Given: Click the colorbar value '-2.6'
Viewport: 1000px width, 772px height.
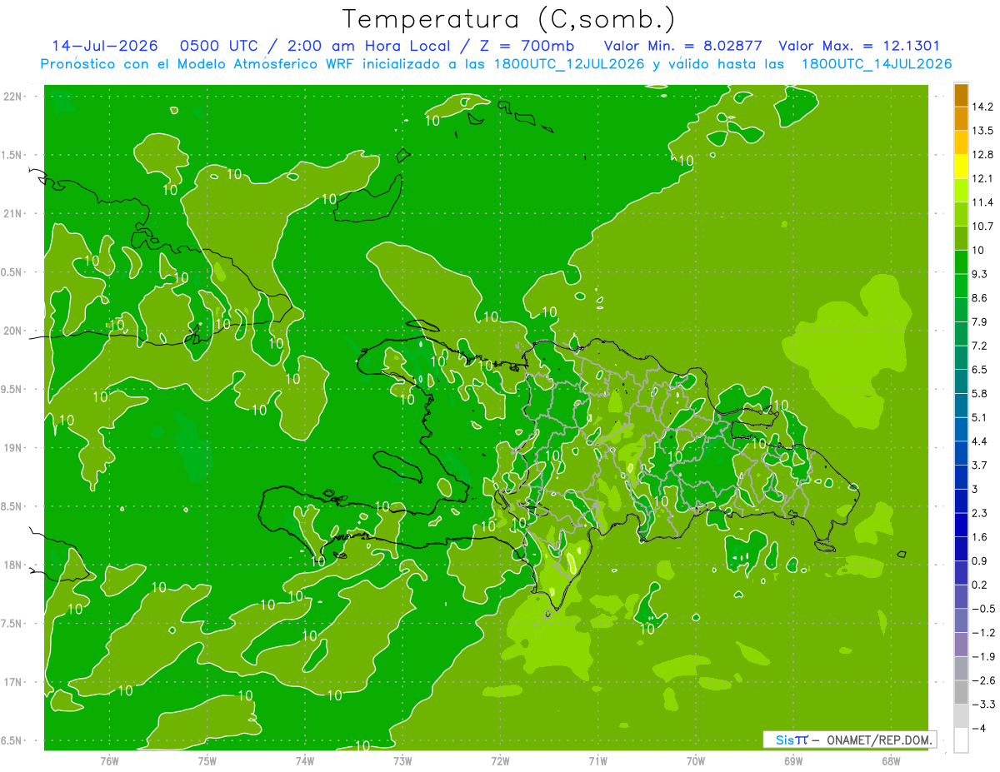Looking at the screenshot, I should click(982, 681).
